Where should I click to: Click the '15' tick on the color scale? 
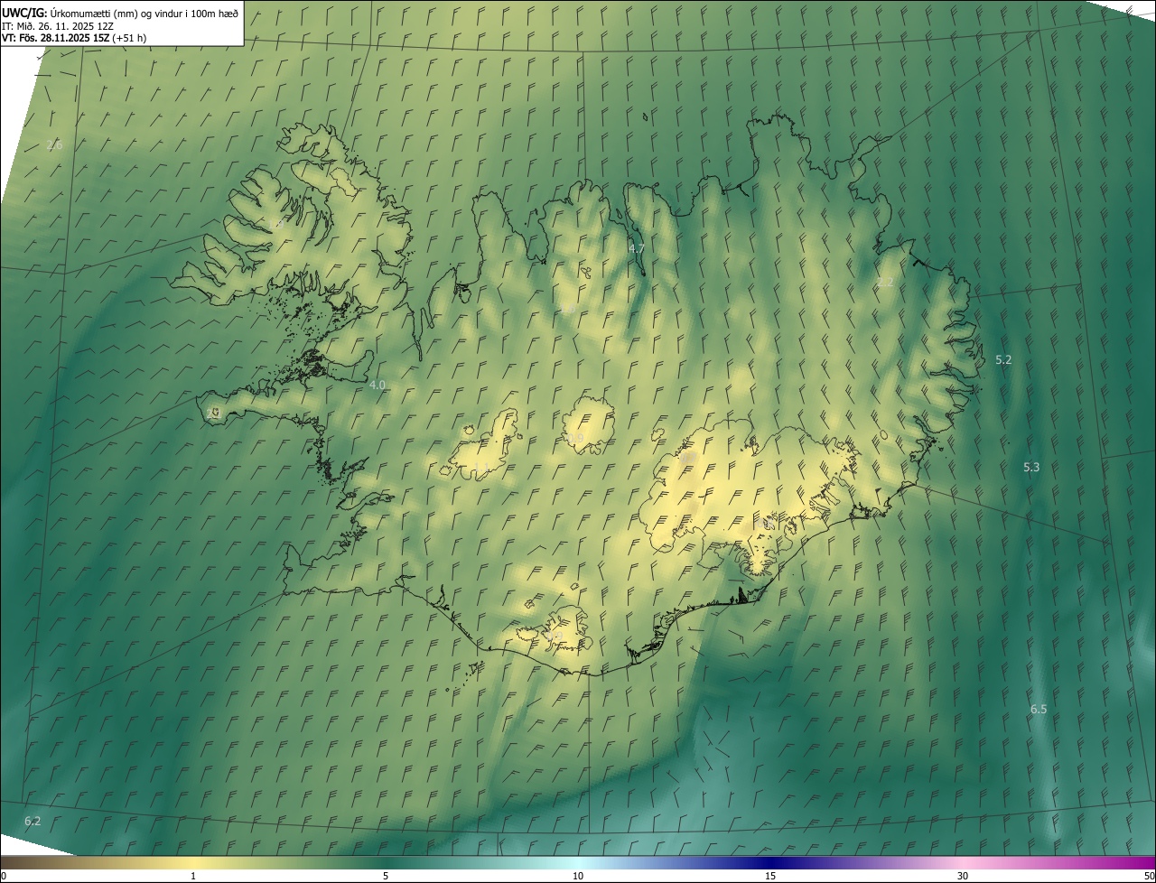770,876
